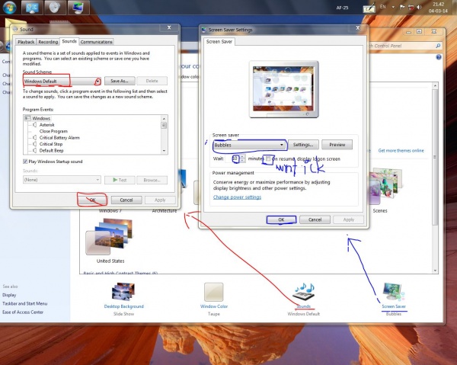Open the pen input panel tray icon
Image resolution: width=457 pixels, height=365 pixels.
tap(369, 8)
